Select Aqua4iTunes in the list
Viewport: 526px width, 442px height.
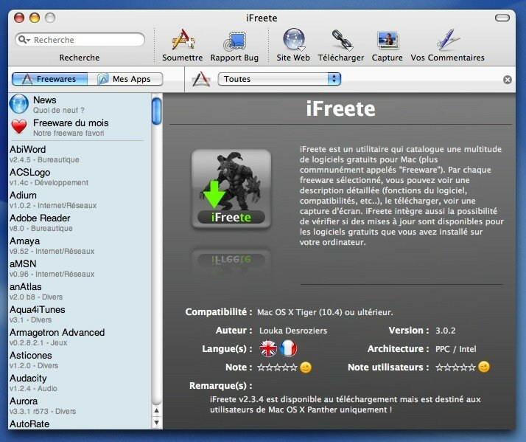click(x=80, y=314)
